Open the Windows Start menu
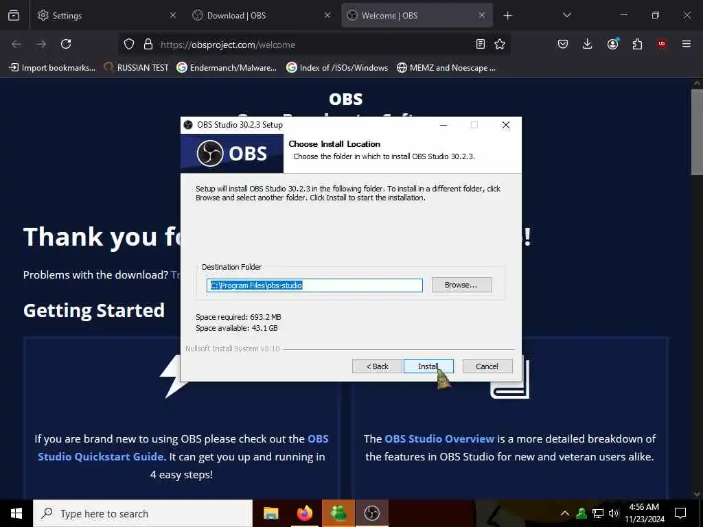Image resolution: width=703 pixels, height=527 pixels. click(16, 513)
